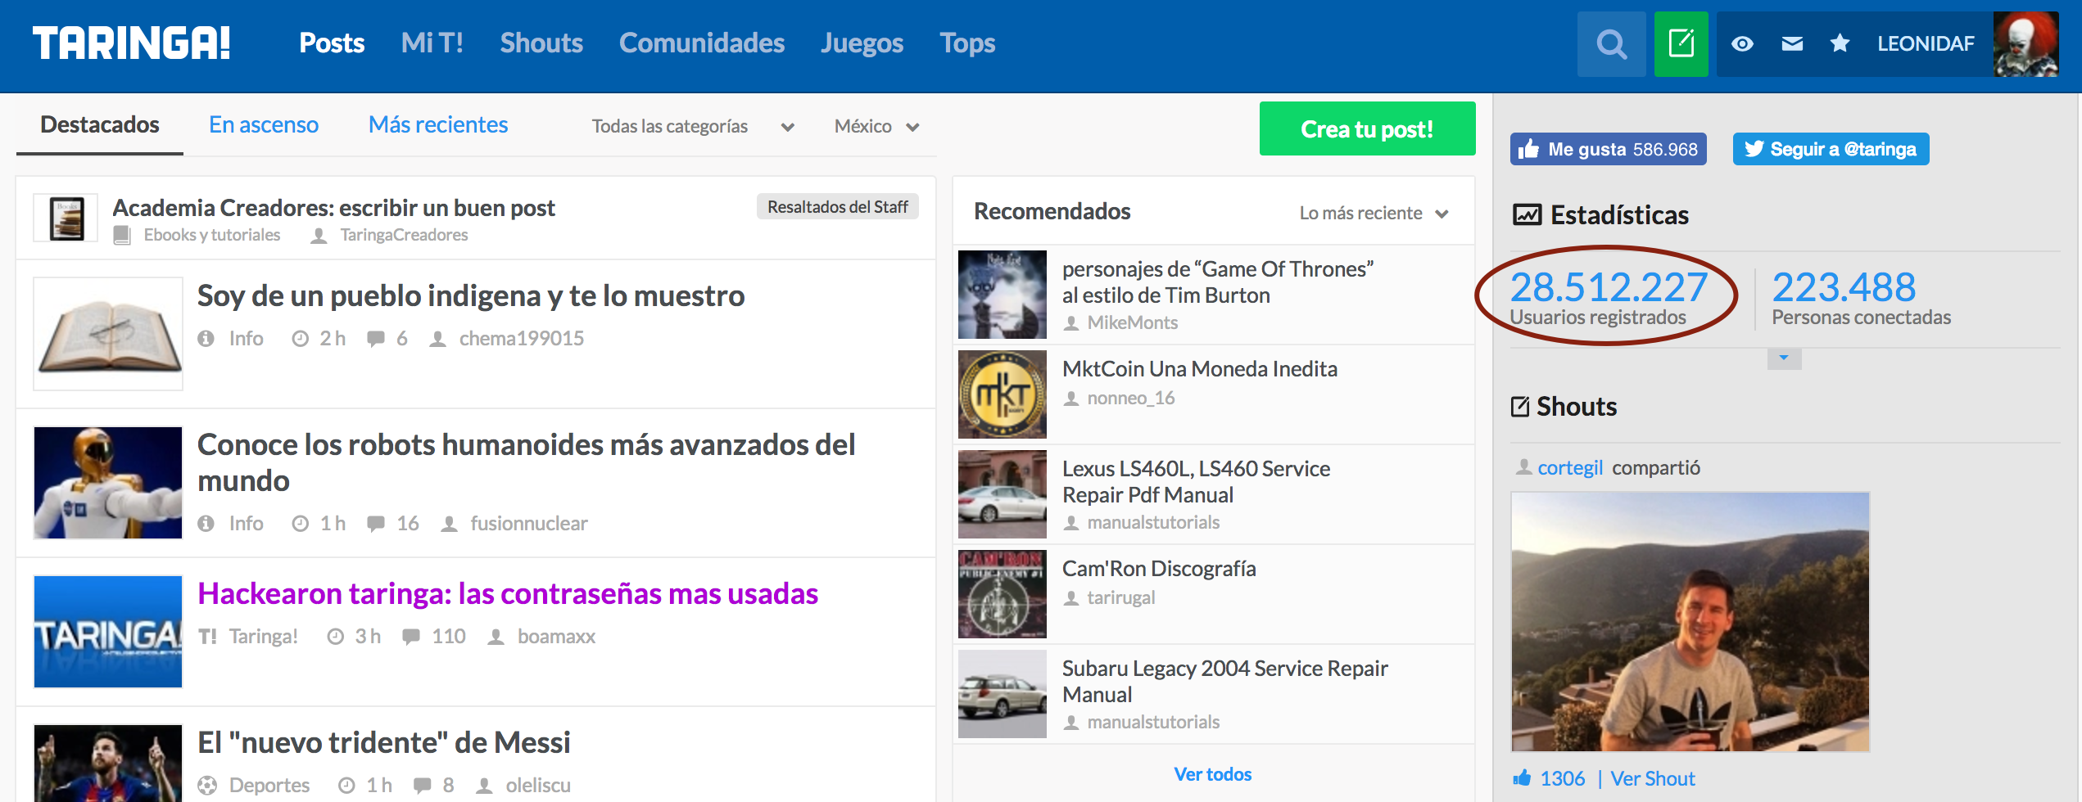Click the green create post pencil icon
This screenshot has width=2082, height=802.
[1681, 44]
